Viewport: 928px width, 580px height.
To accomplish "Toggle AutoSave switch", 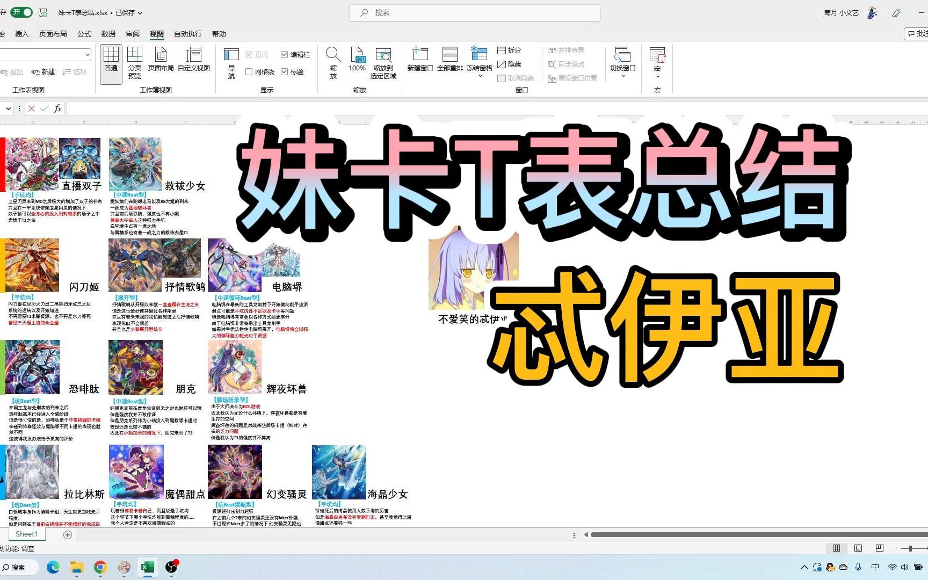I will pyautogui.click(x=21, y=12).
